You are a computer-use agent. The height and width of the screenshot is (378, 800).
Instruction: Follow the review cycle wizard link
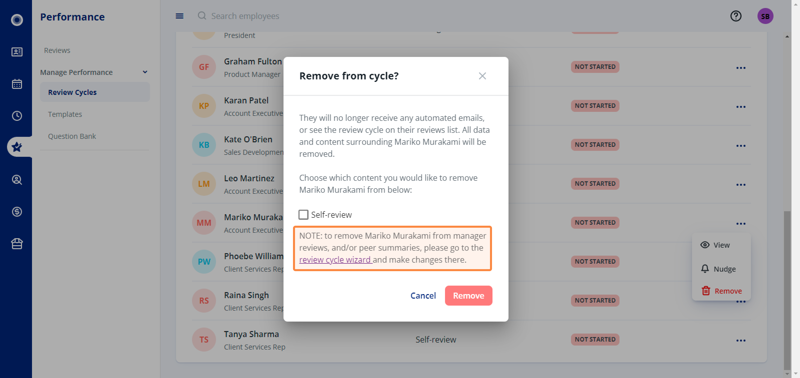[335, 260]
